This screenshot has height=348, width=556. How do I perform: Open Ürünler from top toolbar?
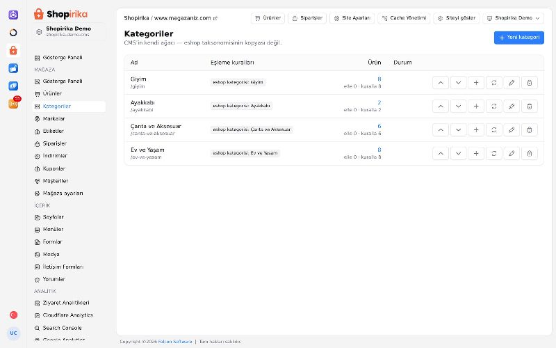click(268, 18)
